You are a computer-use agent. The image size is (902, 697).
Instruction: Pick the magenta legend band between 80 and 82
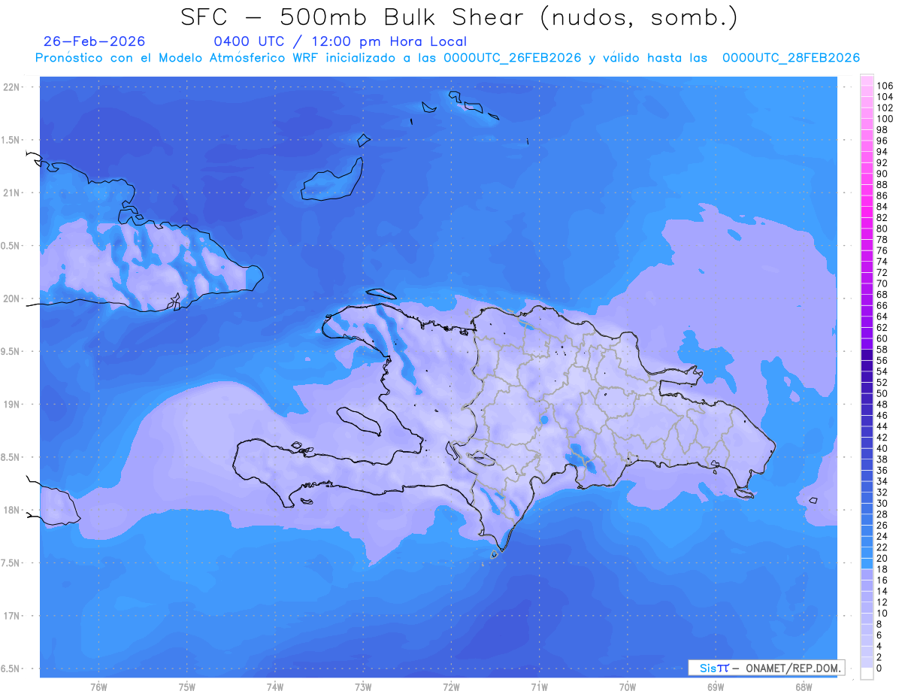tap(866, 223)
